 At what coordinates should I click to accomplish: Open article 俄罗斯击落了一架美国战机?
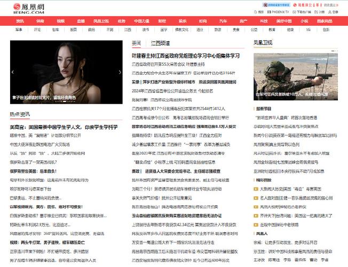click(33, 162)
